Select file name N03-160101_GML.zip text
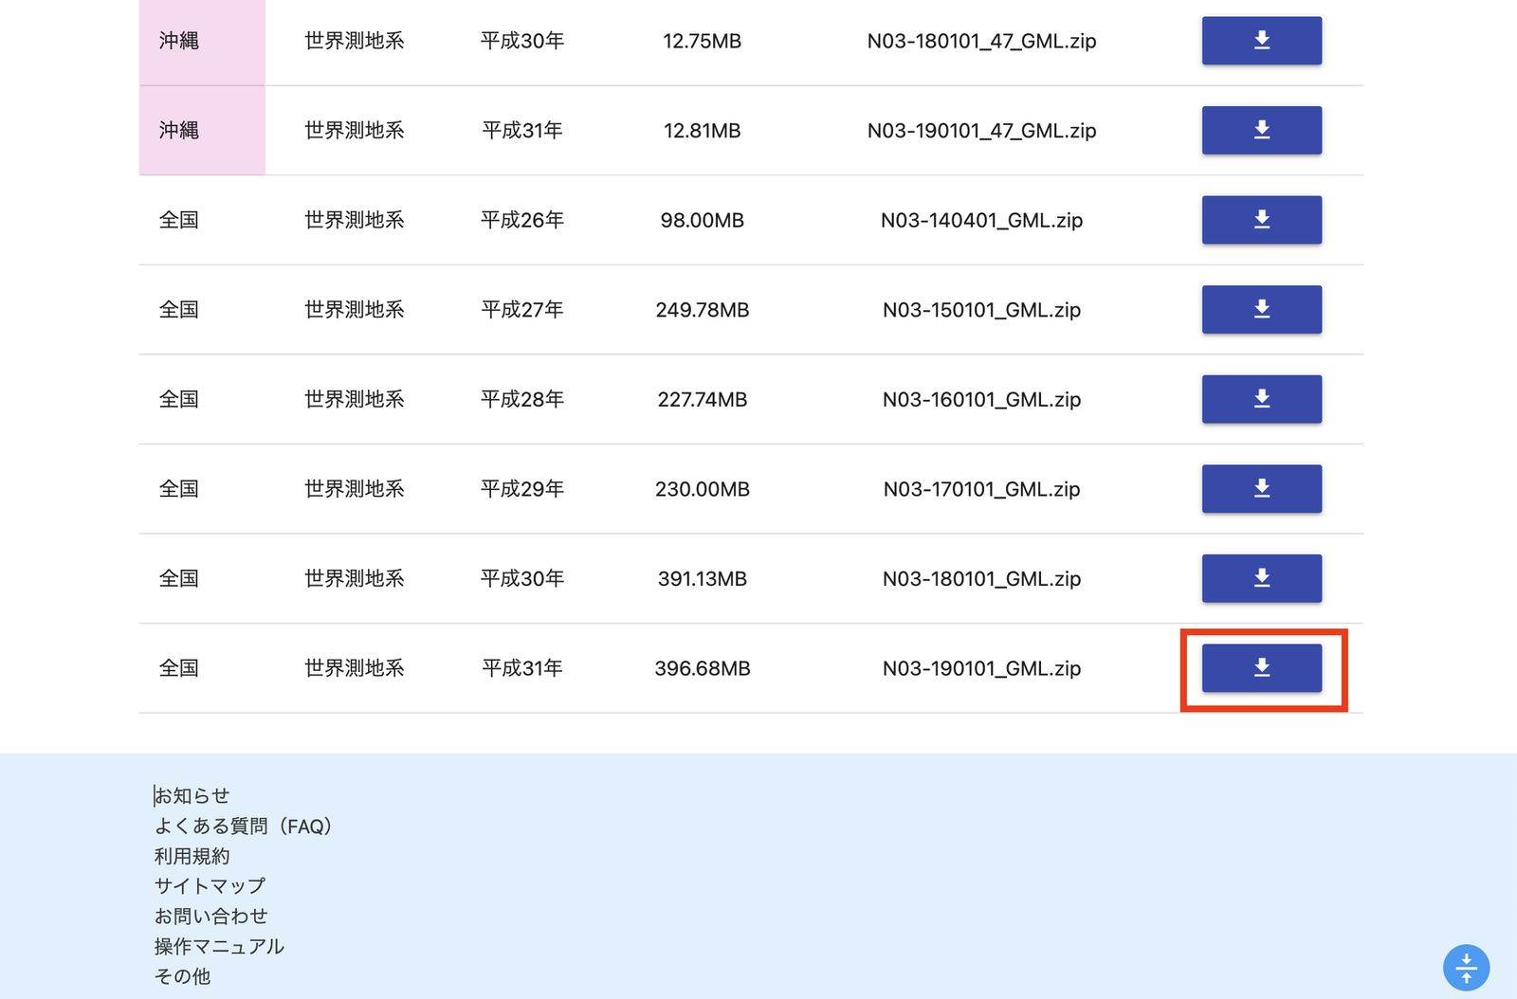1517x999 pixels. click(981, 399)
